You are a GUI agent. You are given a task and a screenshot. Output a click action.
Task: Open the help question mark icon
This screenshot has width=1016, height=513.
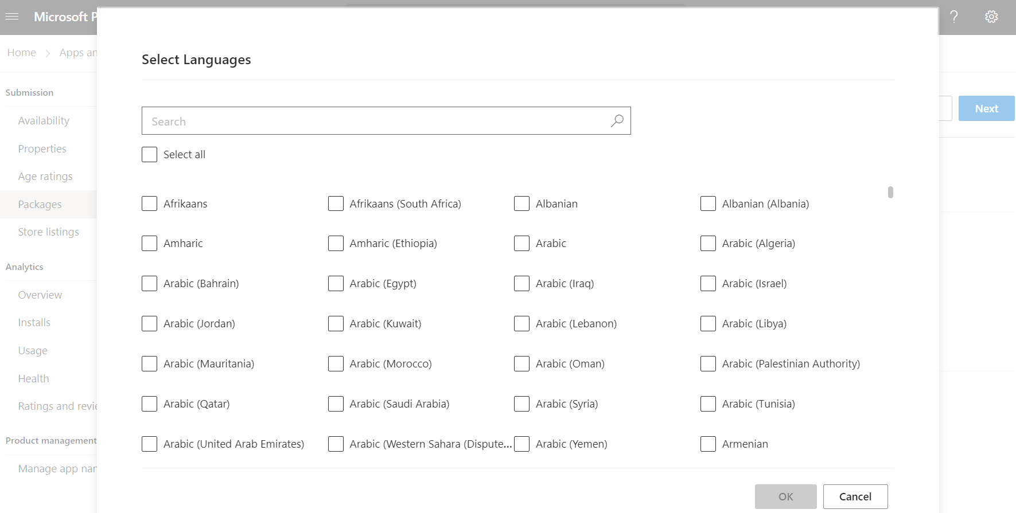pos(954,17)
